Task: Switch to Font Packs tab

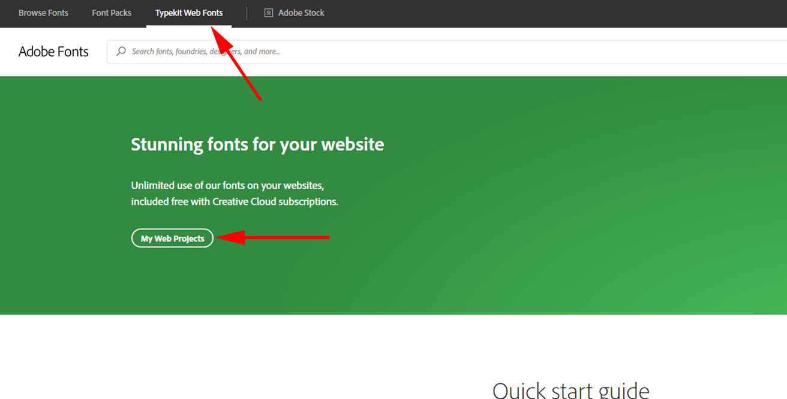Action: coord(112,13)
